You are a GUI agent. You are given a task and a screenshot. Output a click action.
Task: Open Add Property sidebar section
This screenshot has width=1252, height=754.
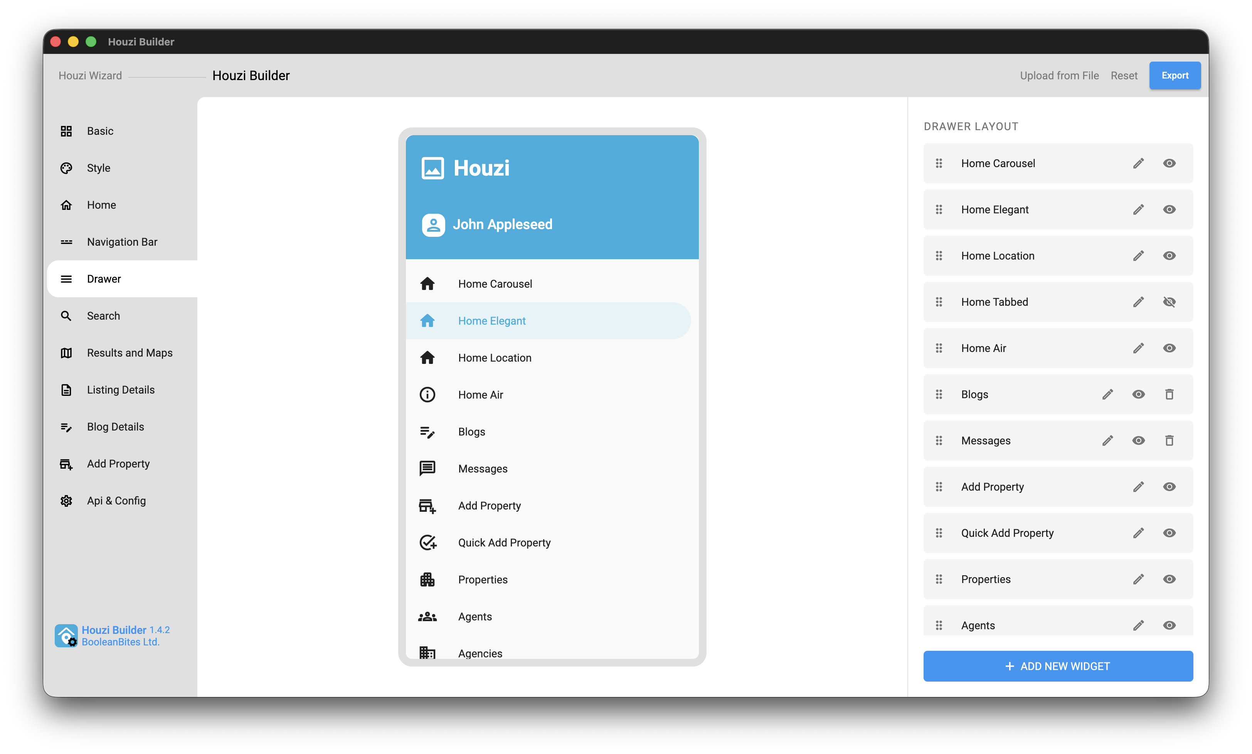coord(122,464)
